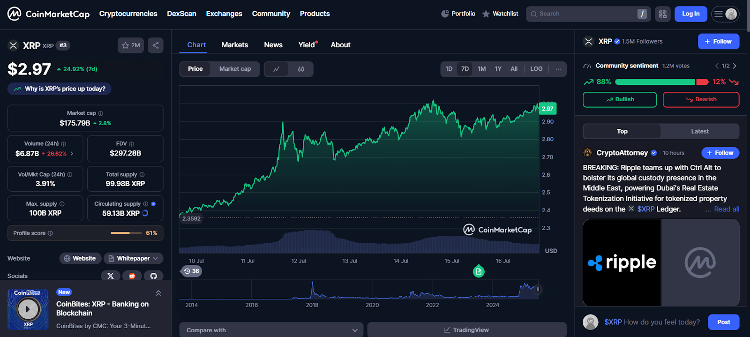This screenshot has height=337, width=750.
Task: Click Total supply info icon
Action: (x=142, y=174)
